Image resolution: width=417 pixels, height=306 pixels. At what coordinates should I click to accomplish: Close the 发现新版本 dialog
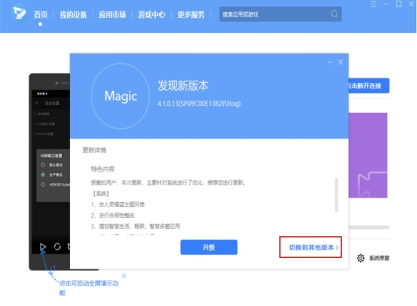[340, 62]
